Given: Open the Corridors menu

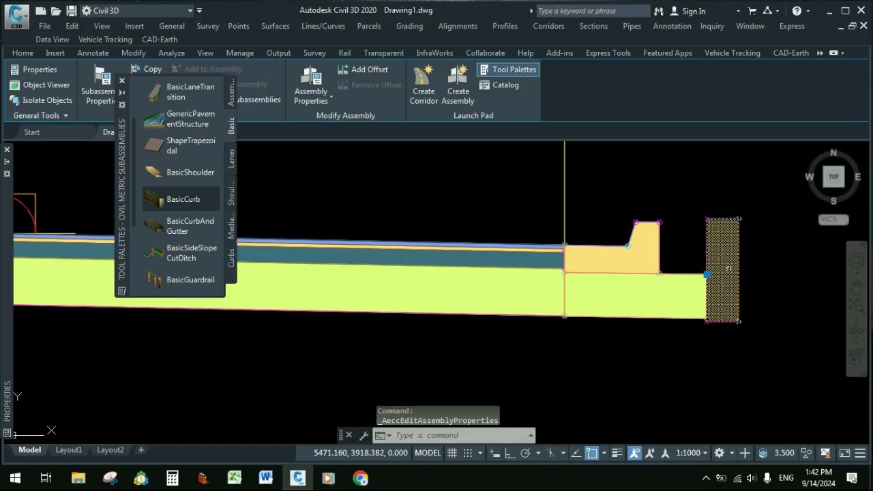Looking at the screenshot, I should tap(548, 26).
